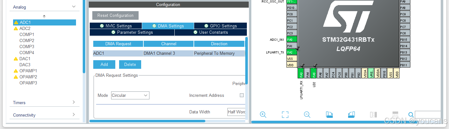Click the greyed grid layout icon
Image resolution: width=449 pixels, height=129 pixels.
pos(395,115)
